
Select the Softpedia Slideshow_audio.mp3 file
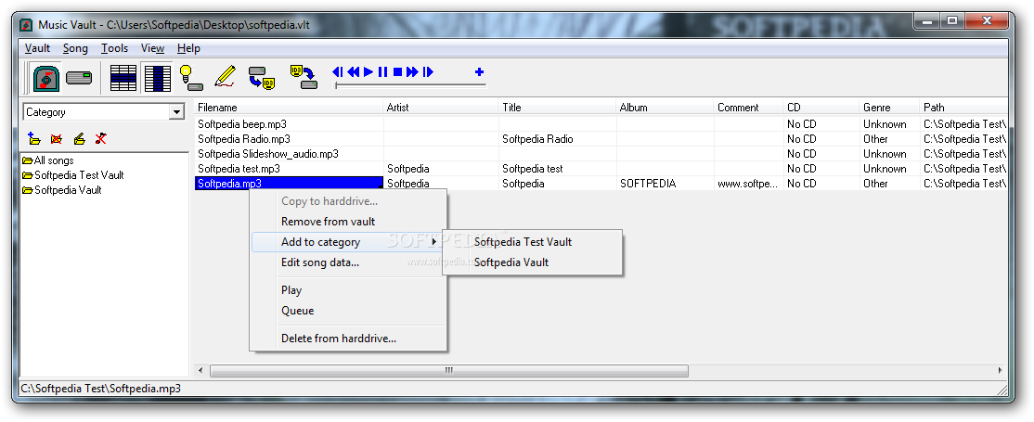click(x=268, y=154)
